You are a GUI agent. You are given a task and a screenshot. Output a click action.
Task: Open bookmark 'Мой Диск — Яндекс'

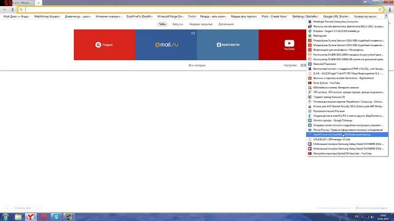(x=17, y=17)
